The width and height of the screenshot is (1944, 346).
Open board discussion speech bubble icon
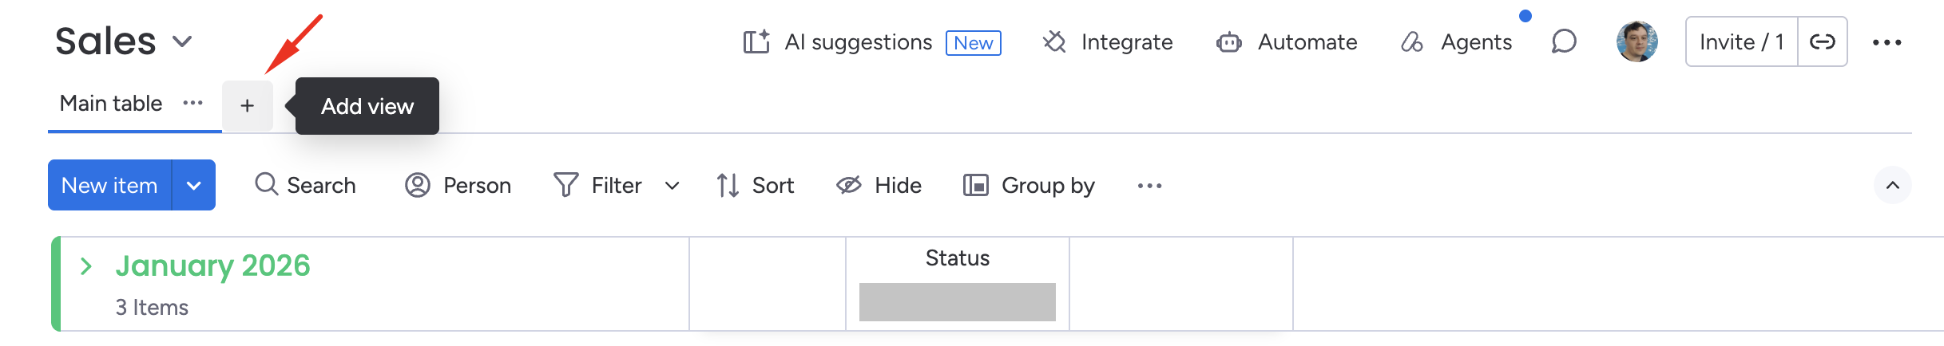(1564, 41)
